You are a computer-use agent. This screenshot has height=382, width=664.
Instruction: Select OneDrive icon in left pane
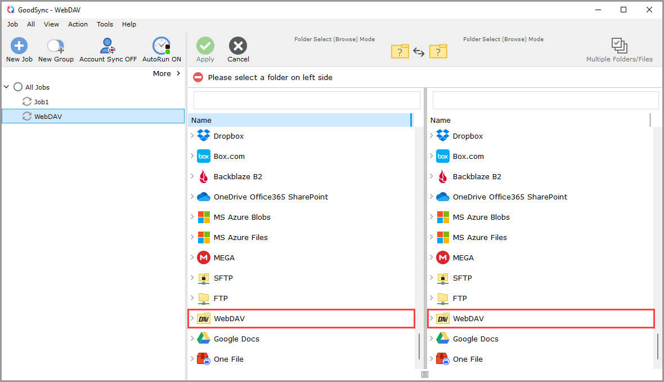(x=204, y=197)
